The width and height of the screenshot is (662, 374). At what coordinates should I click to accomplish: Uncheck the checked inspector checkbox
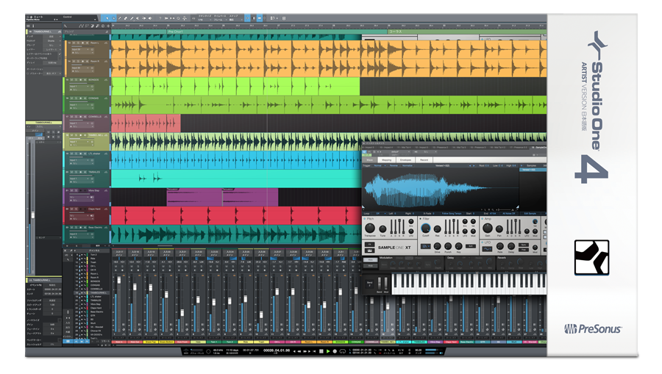pos(60,54)
